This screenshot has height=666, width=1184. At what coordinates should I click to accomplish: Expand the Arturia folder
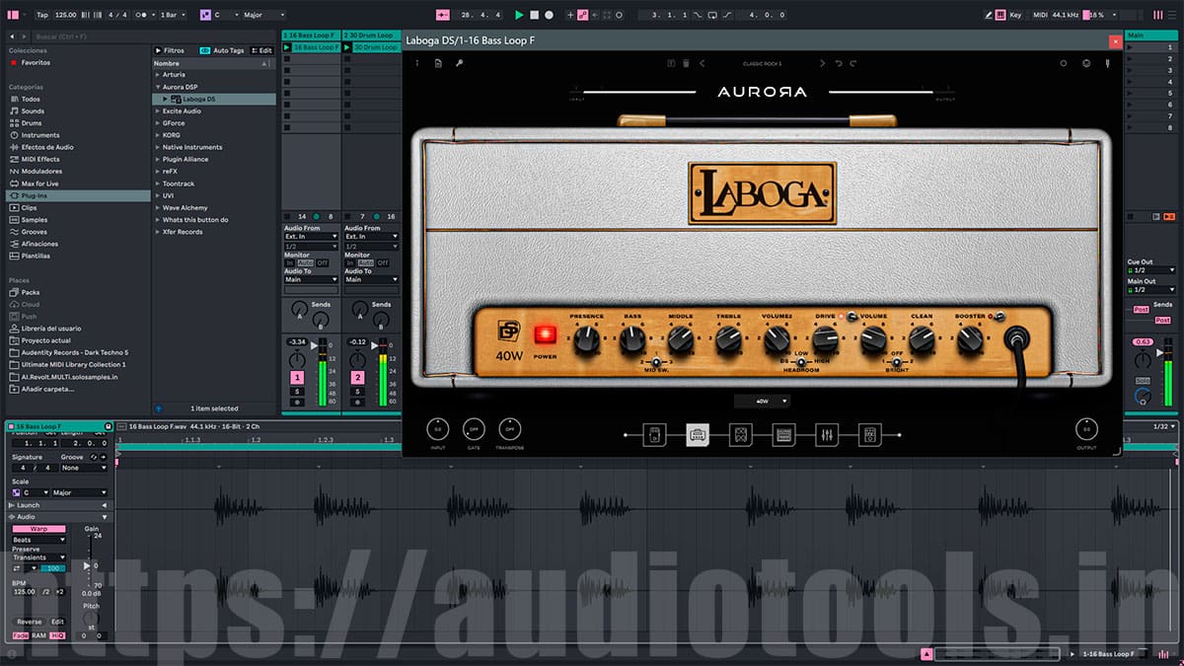click(158, 74)
